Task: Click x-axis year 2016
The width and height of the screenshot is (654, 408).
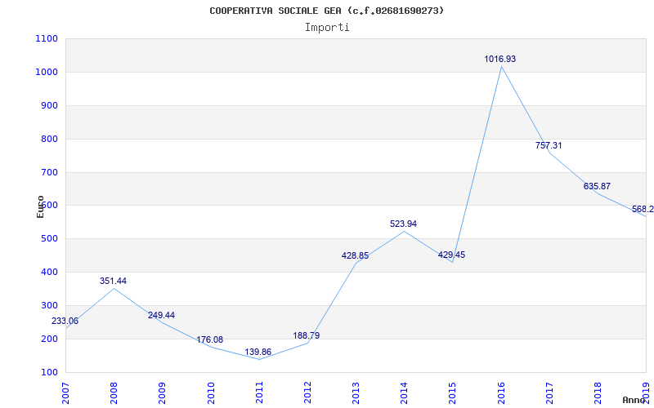Action: pyautogui.click(x=501, y=393)
